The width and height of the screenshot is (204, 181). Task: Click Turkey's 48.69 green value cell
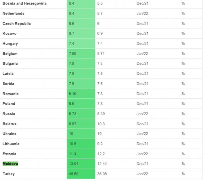pyautogui.click(x=73, y=174)
